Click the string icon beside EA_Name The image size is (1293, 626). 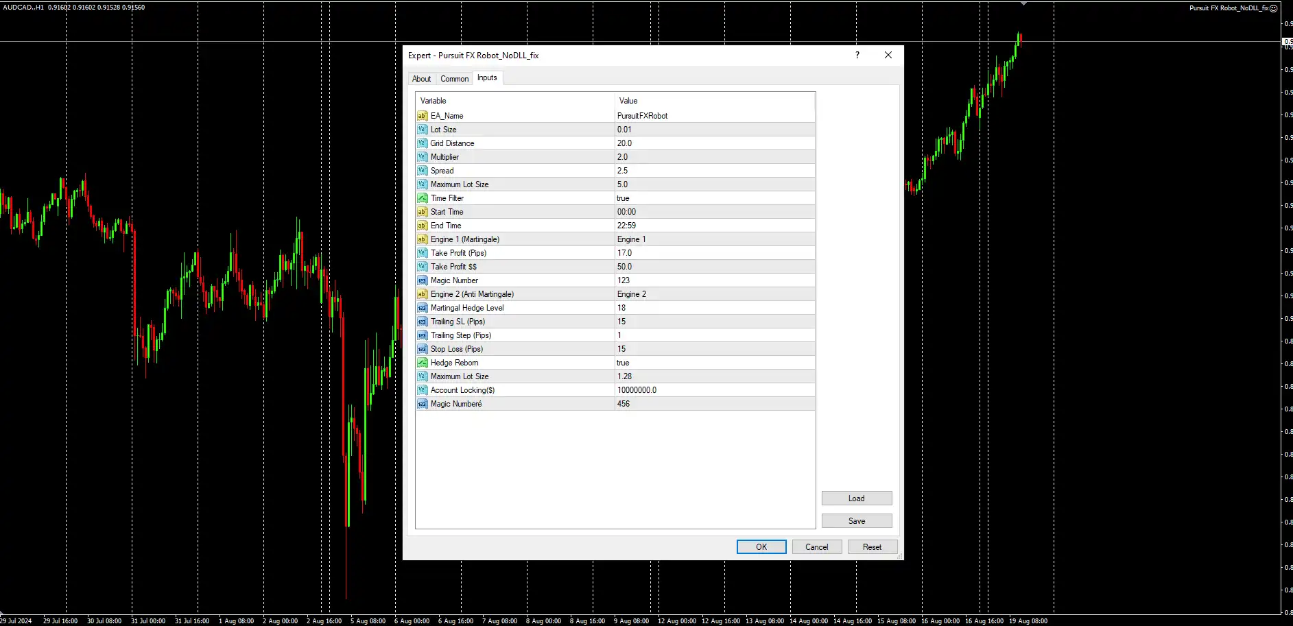click(x=423, y=116)
